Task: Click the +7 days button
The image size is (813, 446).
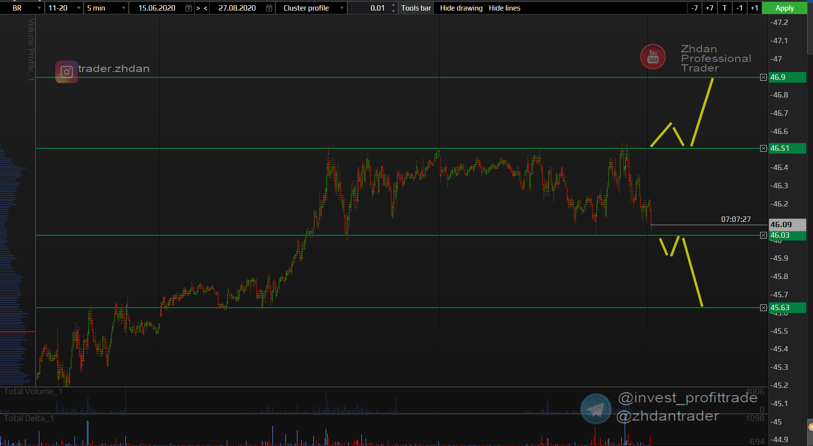Action: (709, 8)
